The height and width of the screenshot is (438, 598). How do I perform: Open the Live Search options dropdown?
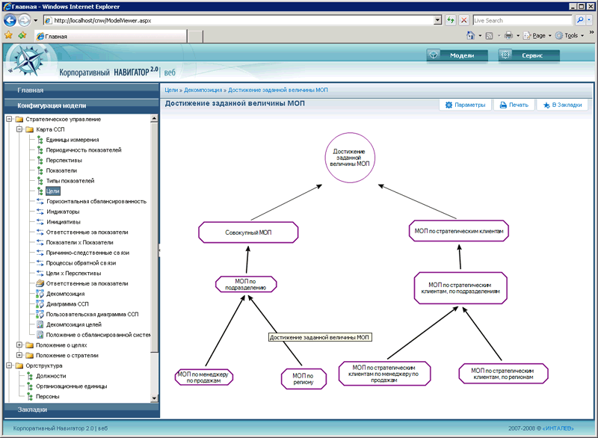(589, 20)
